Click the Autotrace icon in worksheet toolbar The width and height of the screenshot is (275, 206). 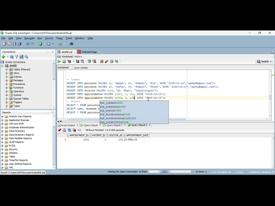point(77,61)
